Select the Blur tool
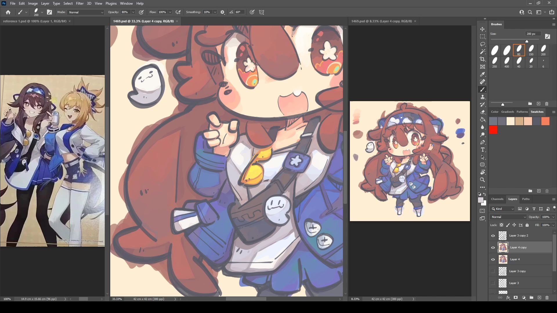Viewport: 557px width, 313px height. coord(482,127)
